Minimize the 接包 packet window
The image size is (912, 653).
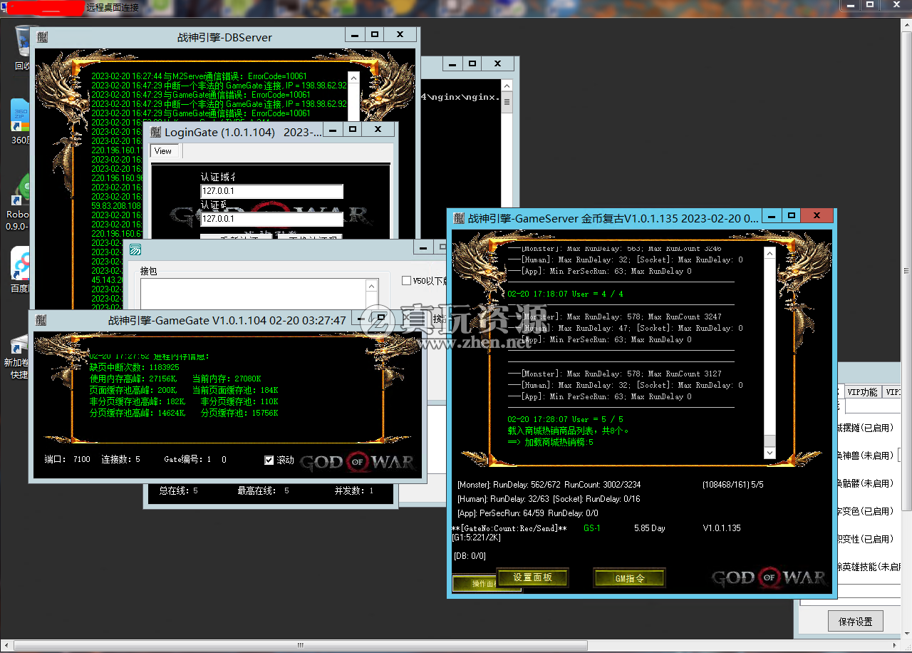pyautogui.click(x=423, y=247)
